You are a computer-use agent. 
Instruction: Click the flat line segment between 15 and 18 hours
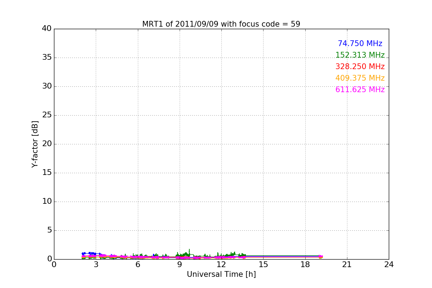284,256
